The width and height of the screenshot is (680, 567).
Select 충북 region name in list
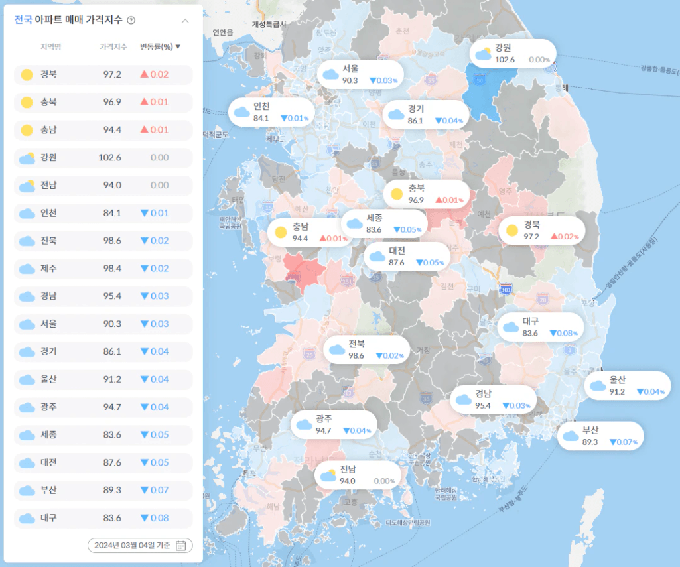(48, 102)
